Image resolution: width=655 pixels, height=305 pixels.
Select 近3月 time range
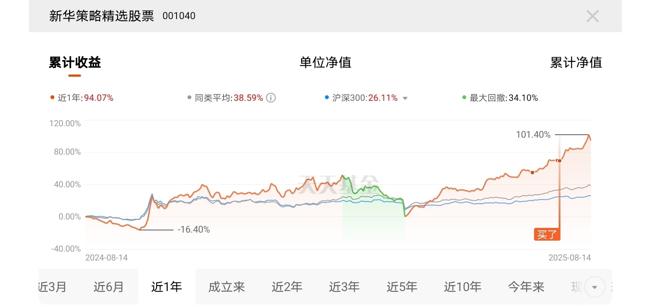52,287
